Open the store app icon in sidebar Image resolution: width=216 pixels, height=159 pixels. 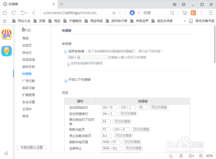point(6,35)
